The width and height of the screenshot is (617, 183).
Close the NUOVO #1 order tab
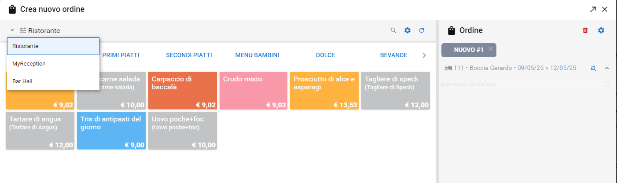pyautogui.click(x=490, y=49)
